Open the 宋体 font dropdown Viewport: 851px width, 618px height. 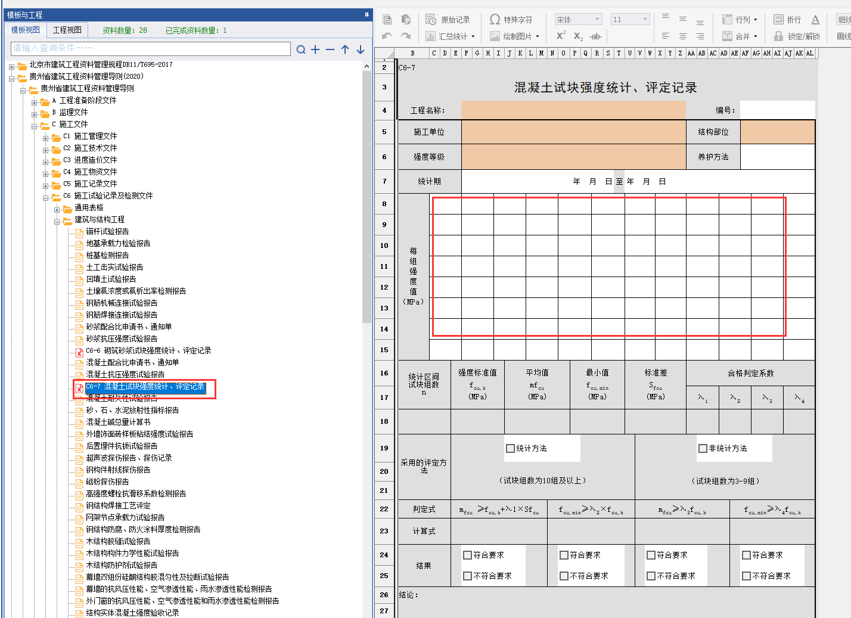579,20
